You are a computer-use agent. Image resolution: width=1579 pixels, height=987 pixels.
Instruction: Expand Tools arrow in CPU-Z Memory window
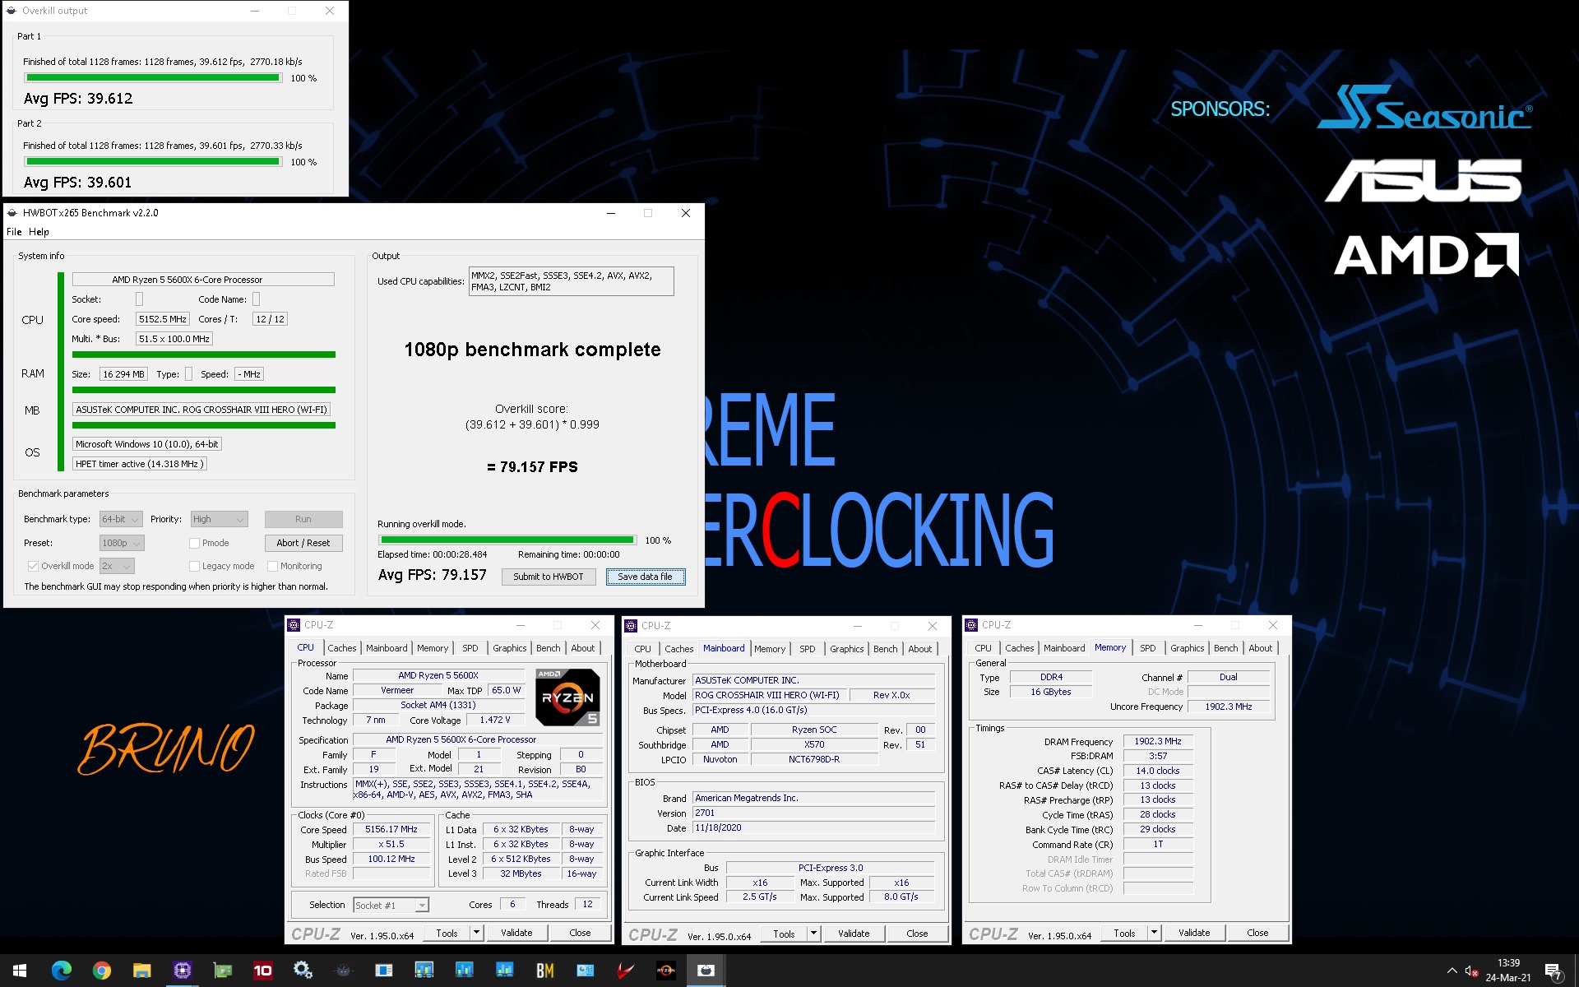point(1154,933)
